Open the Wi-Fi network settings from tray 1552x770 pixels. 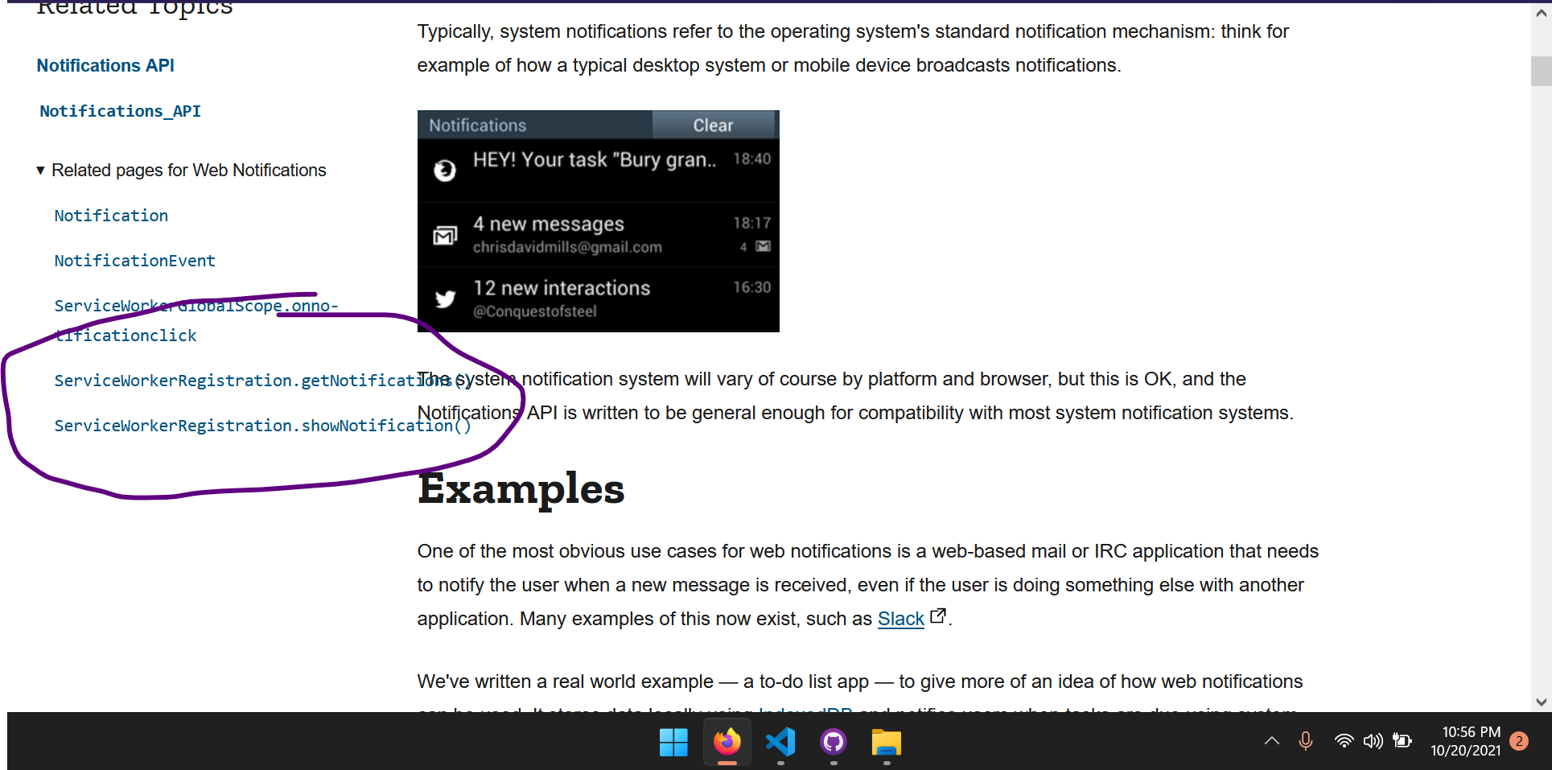1343,741
